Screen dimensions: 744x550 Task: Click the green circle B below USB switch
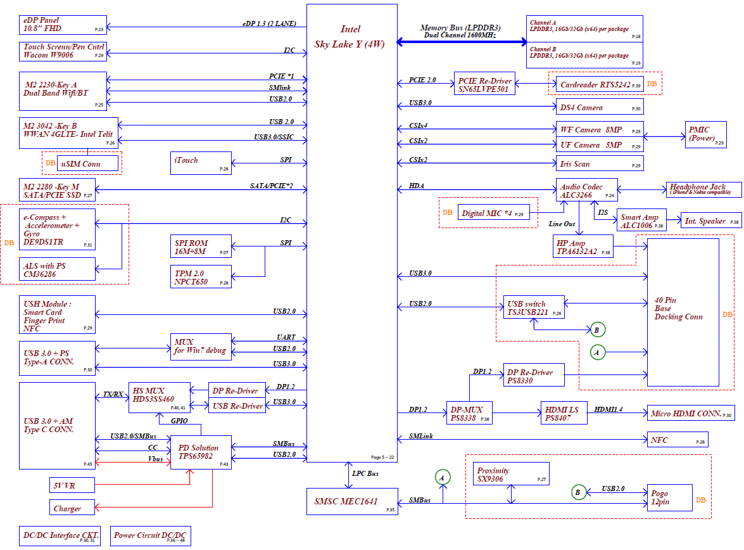(596, 329)
